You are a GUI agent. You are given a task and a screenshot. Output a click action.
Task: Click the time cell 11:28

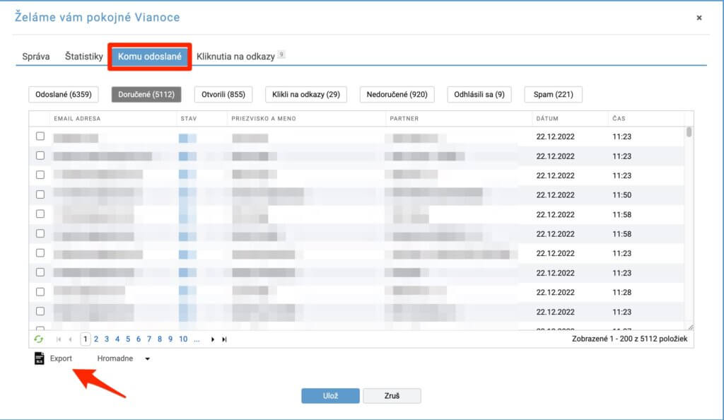pos(622,293)
